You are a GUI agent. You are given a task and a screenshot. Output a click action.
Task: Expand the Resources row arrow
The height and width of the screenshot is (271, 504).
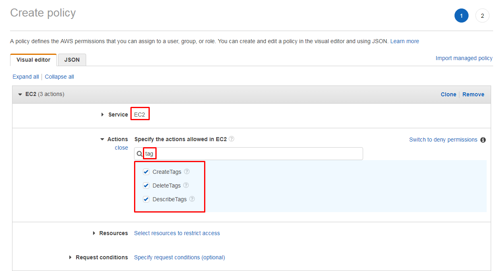pyautogui.click(x=94, y=233)
